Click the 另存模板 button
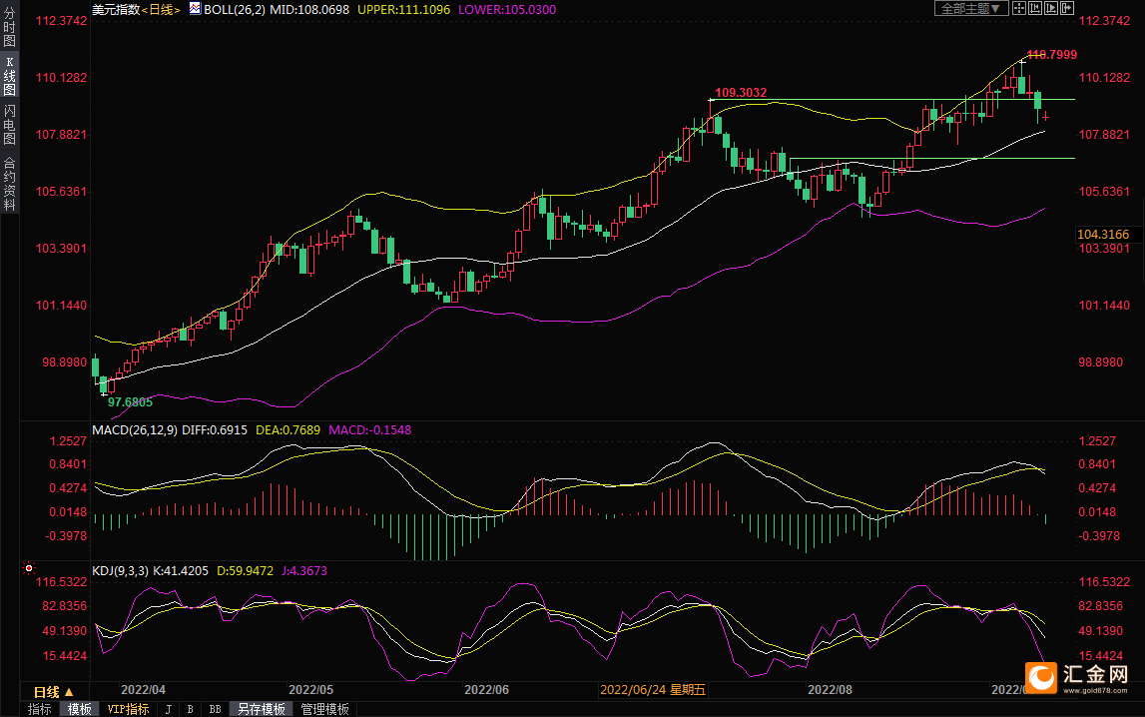This screenshot has height=717, width=1145. point(262,709)
